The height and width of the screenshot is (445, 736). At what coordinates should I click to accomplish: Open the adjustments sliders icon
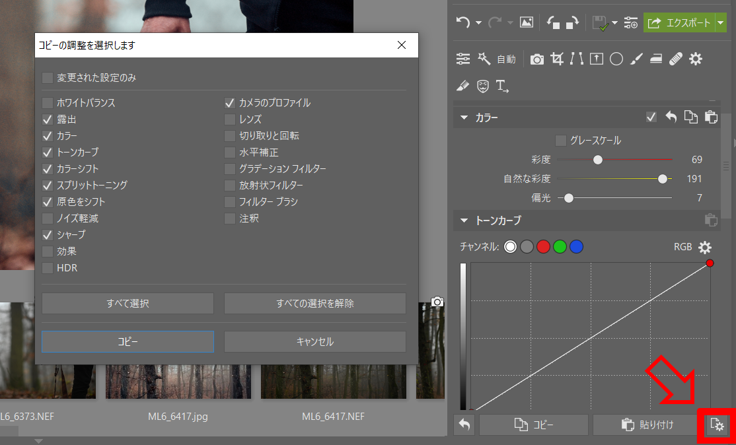(463, 59)
